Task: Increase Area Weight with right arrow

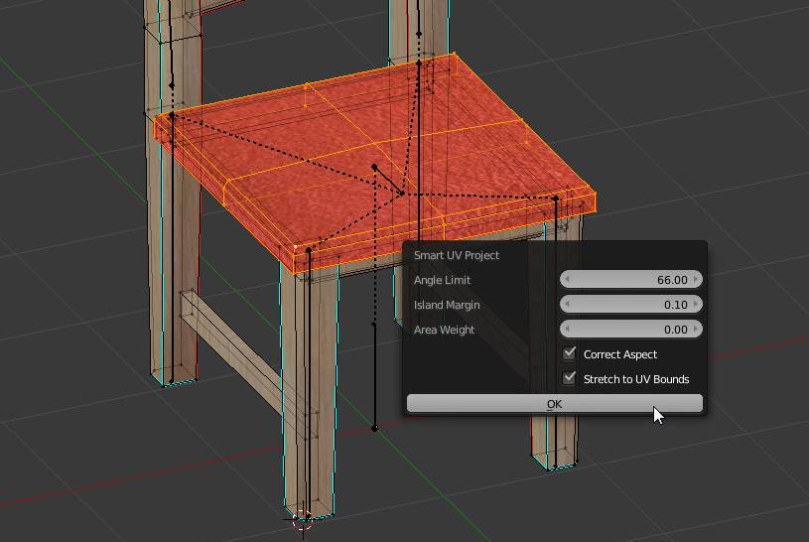Action: coord(697,330)
